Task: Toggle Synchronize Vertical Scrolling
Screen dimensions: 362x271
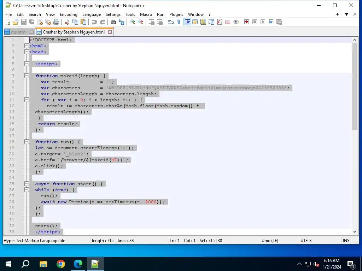Action: 151,22
